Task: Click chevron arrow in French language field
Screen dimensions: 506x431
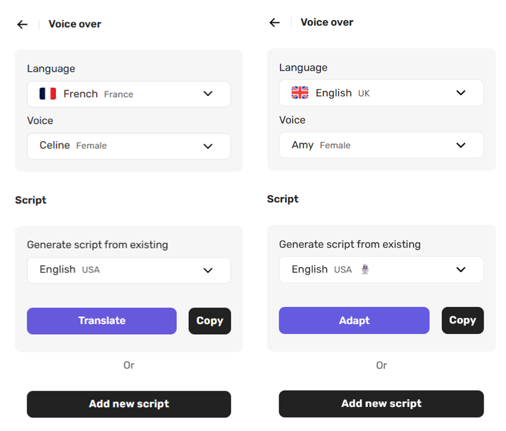Action: [x=208, y=94]
